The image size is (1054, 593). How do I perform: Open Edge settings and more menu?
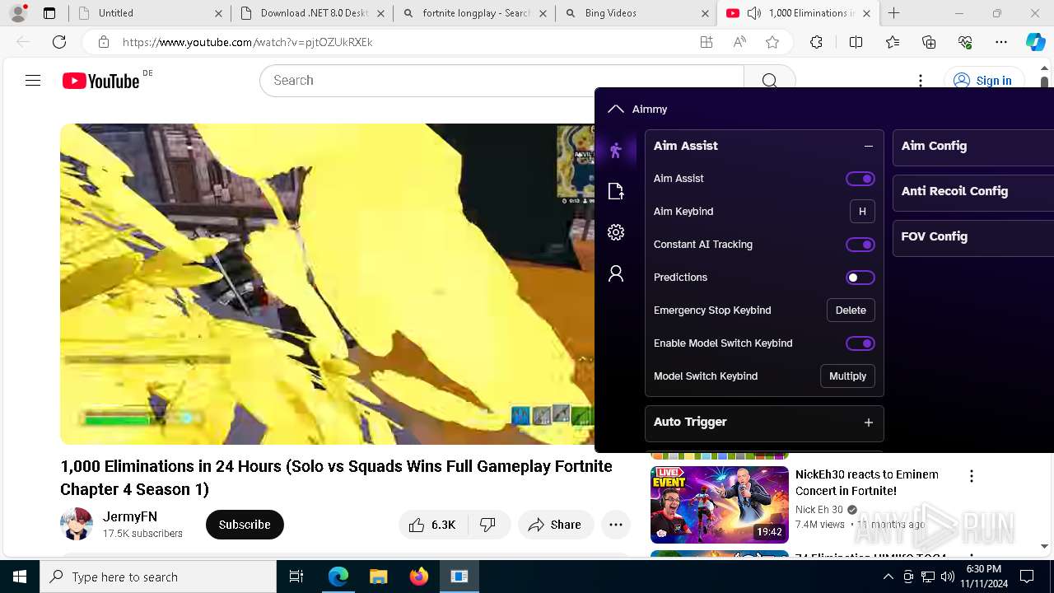pos(1001,42)
